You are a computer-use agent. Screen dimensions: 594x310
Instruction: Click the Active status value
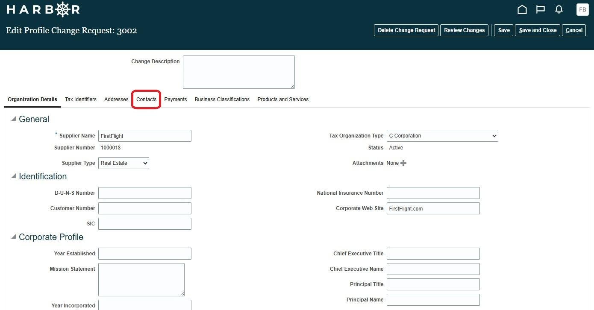coord(396,148)
